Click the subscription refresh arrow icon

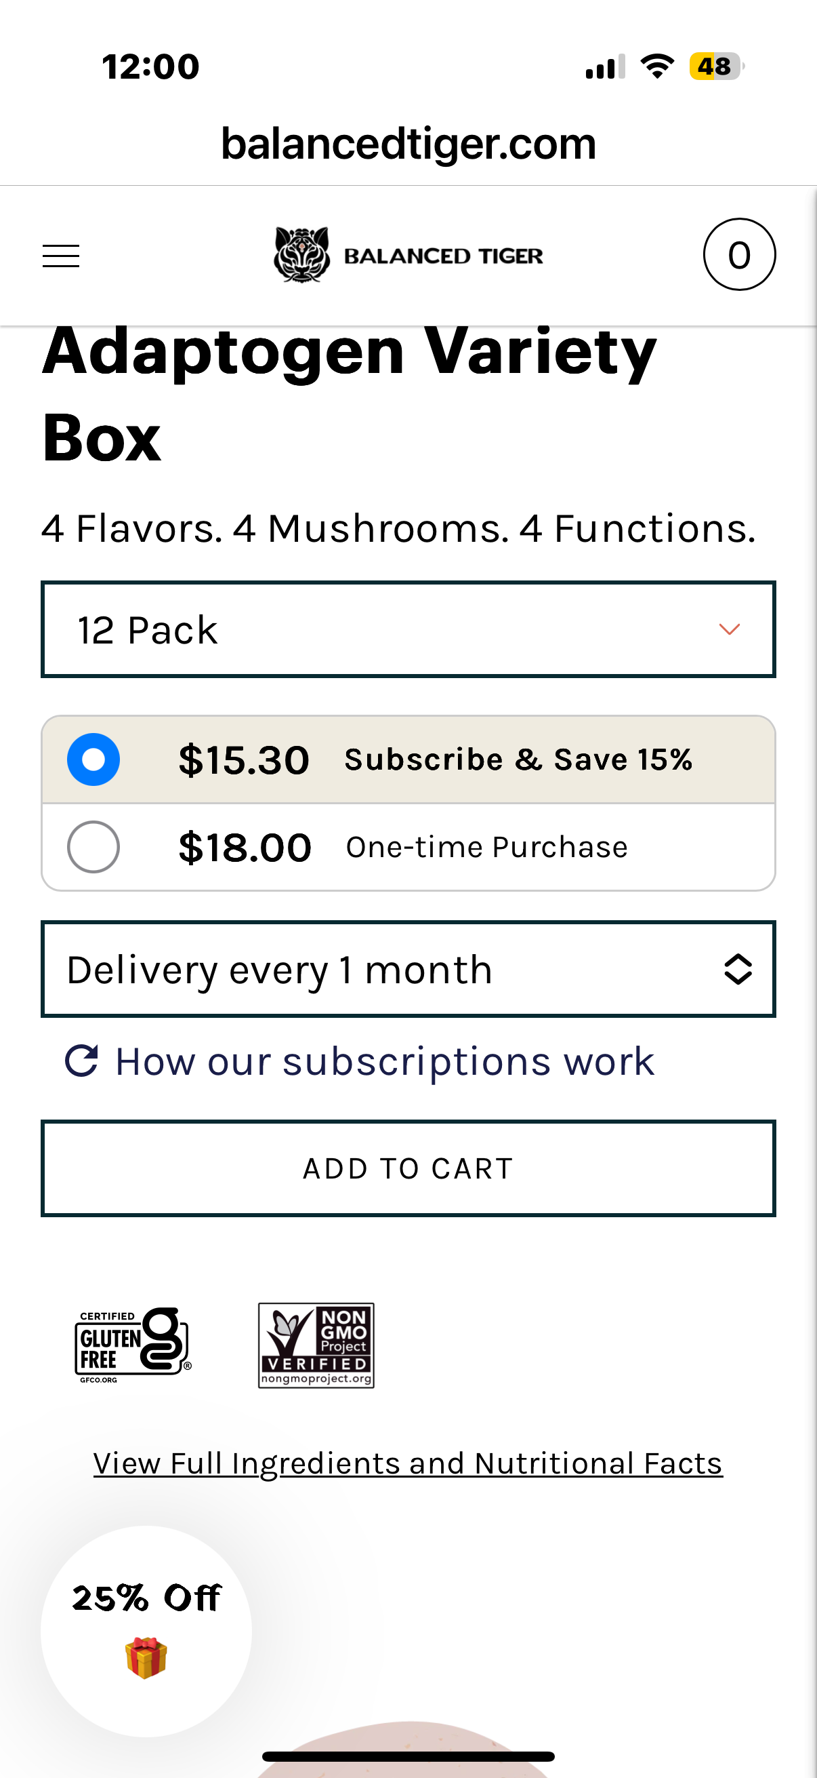click(81, 1061)
